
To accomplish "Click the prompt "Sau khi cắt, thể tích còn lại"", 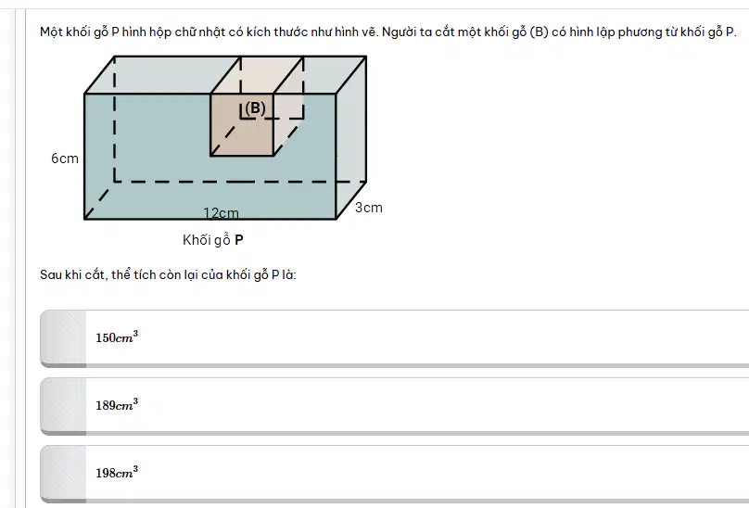I will point(168,274).
